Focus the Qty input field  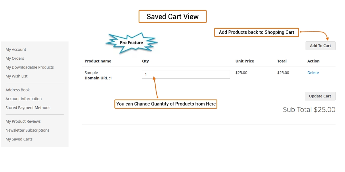[186, 74]
